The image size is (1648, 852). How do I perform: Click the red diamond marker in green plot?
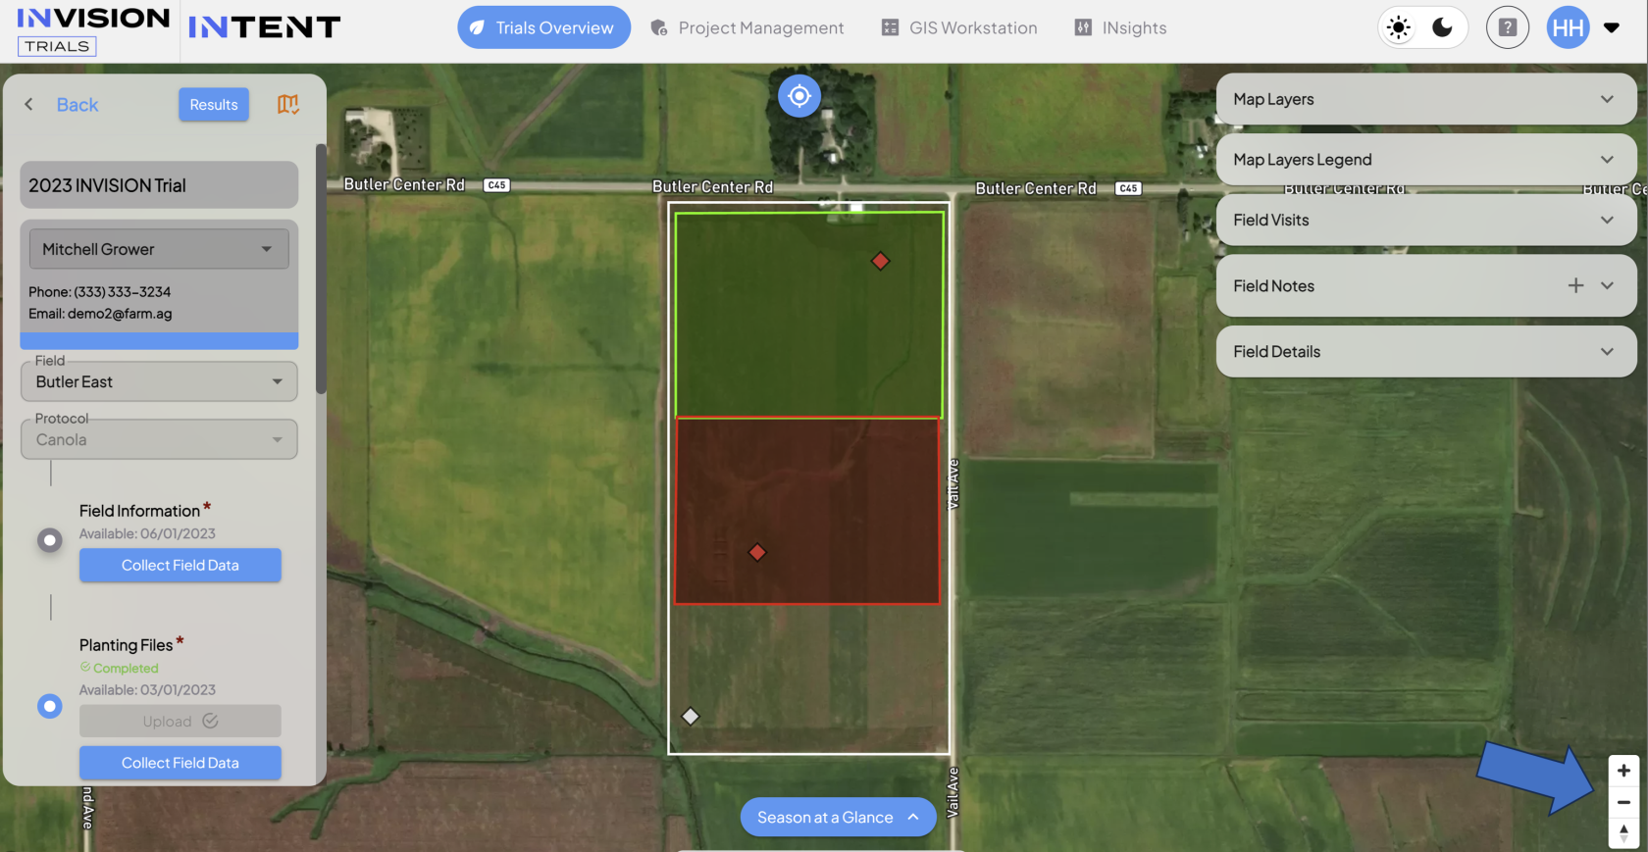coord(881,261)
